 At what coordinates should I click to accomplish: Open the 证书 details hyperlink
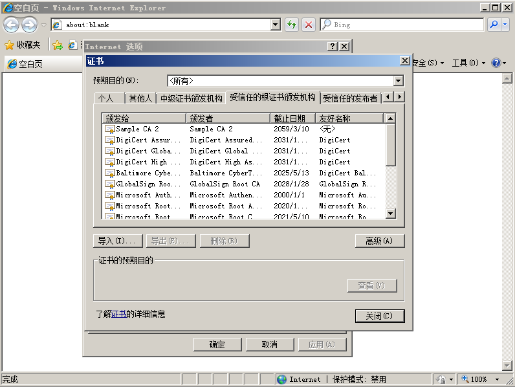pyautogui.click(x=118, y=314)
